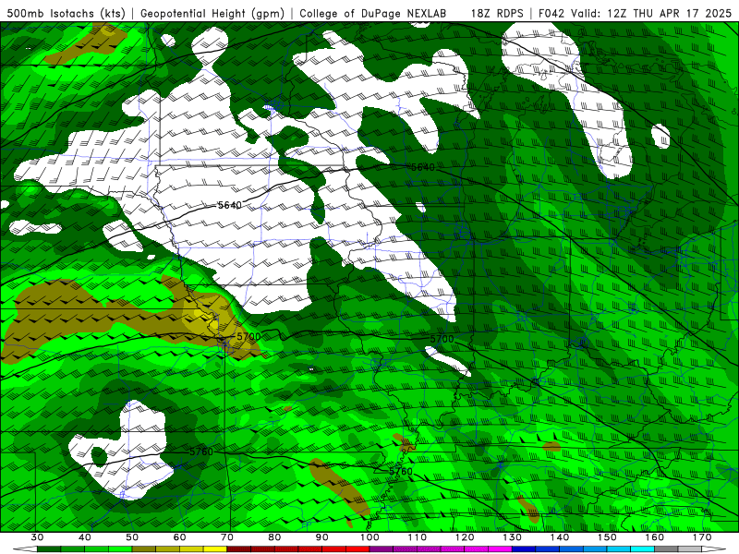Click the 'Geopotential Height (gpm)' title text
This screenshot has width=739, height=554.
[212, 14]
